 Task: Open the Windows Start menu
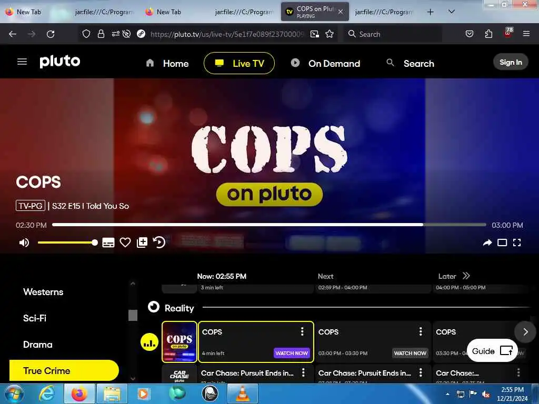pos(14,393)
